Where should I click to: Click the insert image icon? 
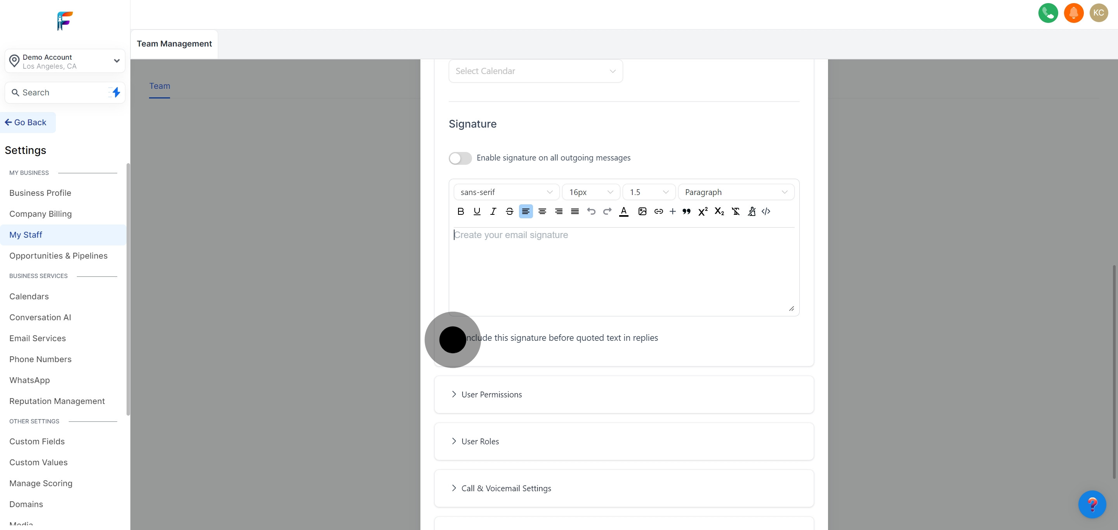pyautogui.click(x=642, y=211)
